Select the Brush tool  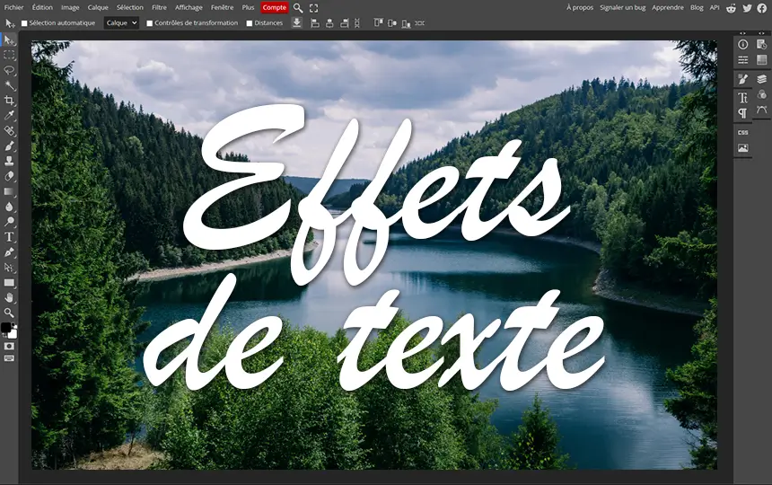pos(9,146)
